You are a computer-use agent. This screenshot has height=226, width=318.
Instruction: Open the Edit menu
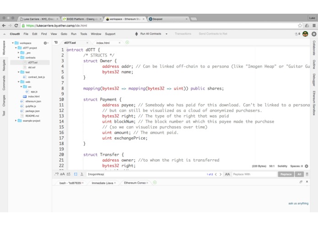tap(35, 34)
